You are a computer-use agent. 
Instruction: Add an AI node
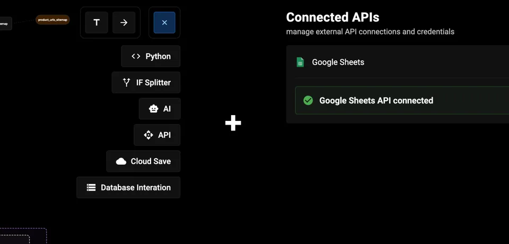pos(160,109)
